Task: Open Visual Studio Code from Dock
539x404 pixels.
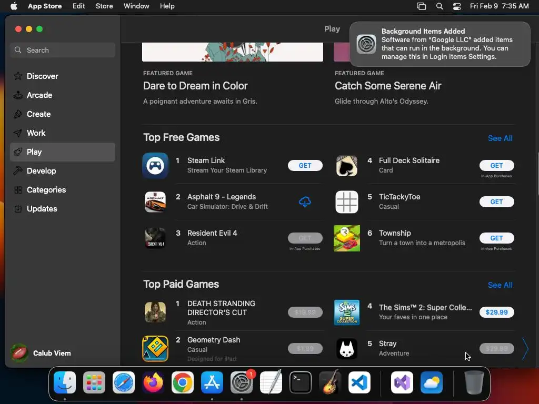Action: tap(359, 382)
